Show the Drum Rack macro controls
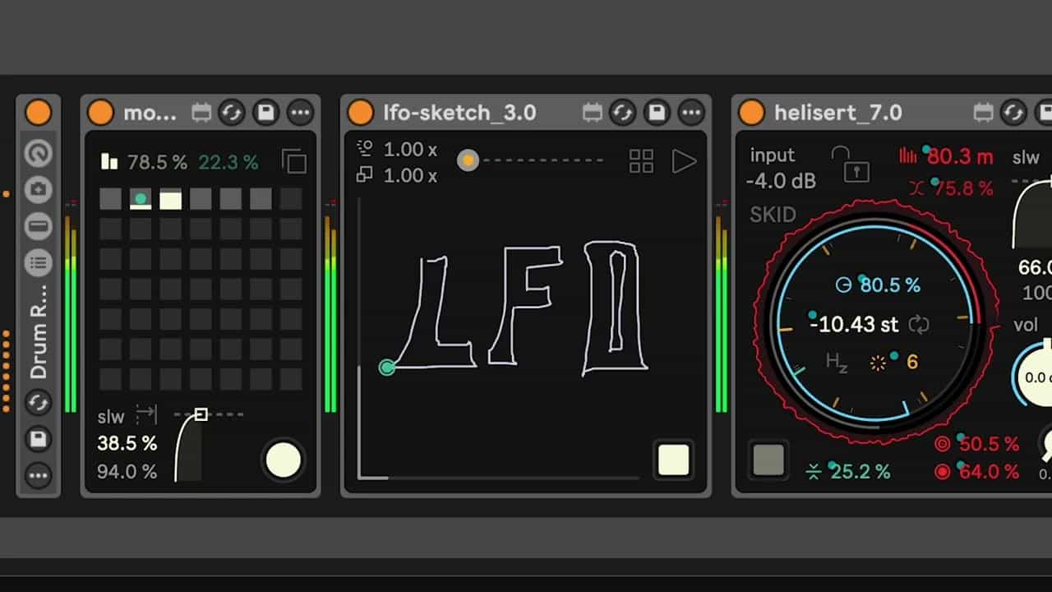Viewport: 1052px width, 592px height. pyautogui.click(x=38, y=153)
